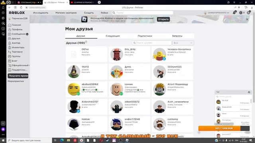Open the notifications bell in the Roblox header
Screen dimensions: 255x143
click(x=234, y=13)
